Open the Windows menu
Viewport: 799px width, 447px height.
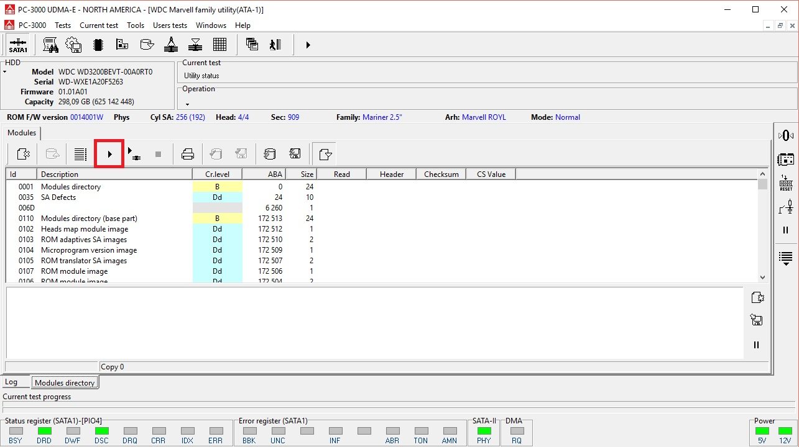(x=211, y=25)
